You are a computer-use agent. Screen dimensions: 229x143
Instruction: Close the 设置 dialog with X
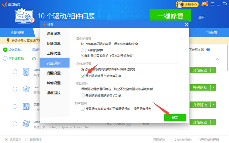[x=186, y=24]
